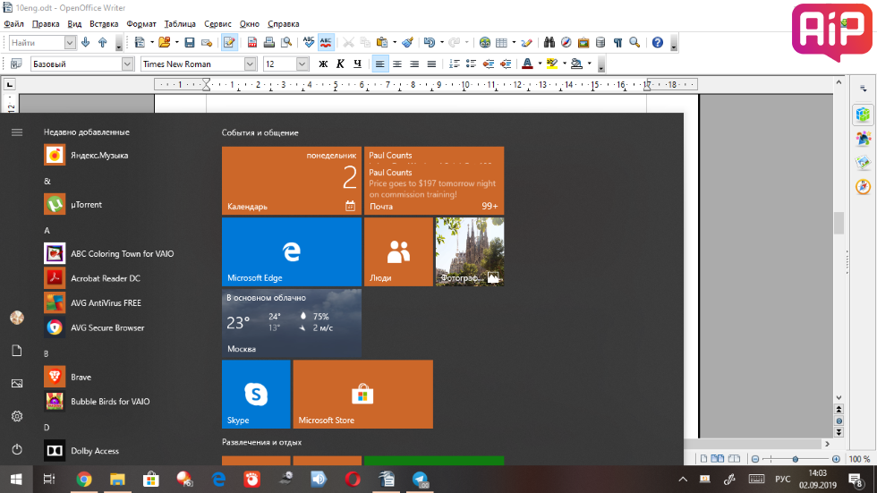Expand font size 12 dropdown
Image resolution: width=877 pixels, height=493 pixels.
[302, 64]
